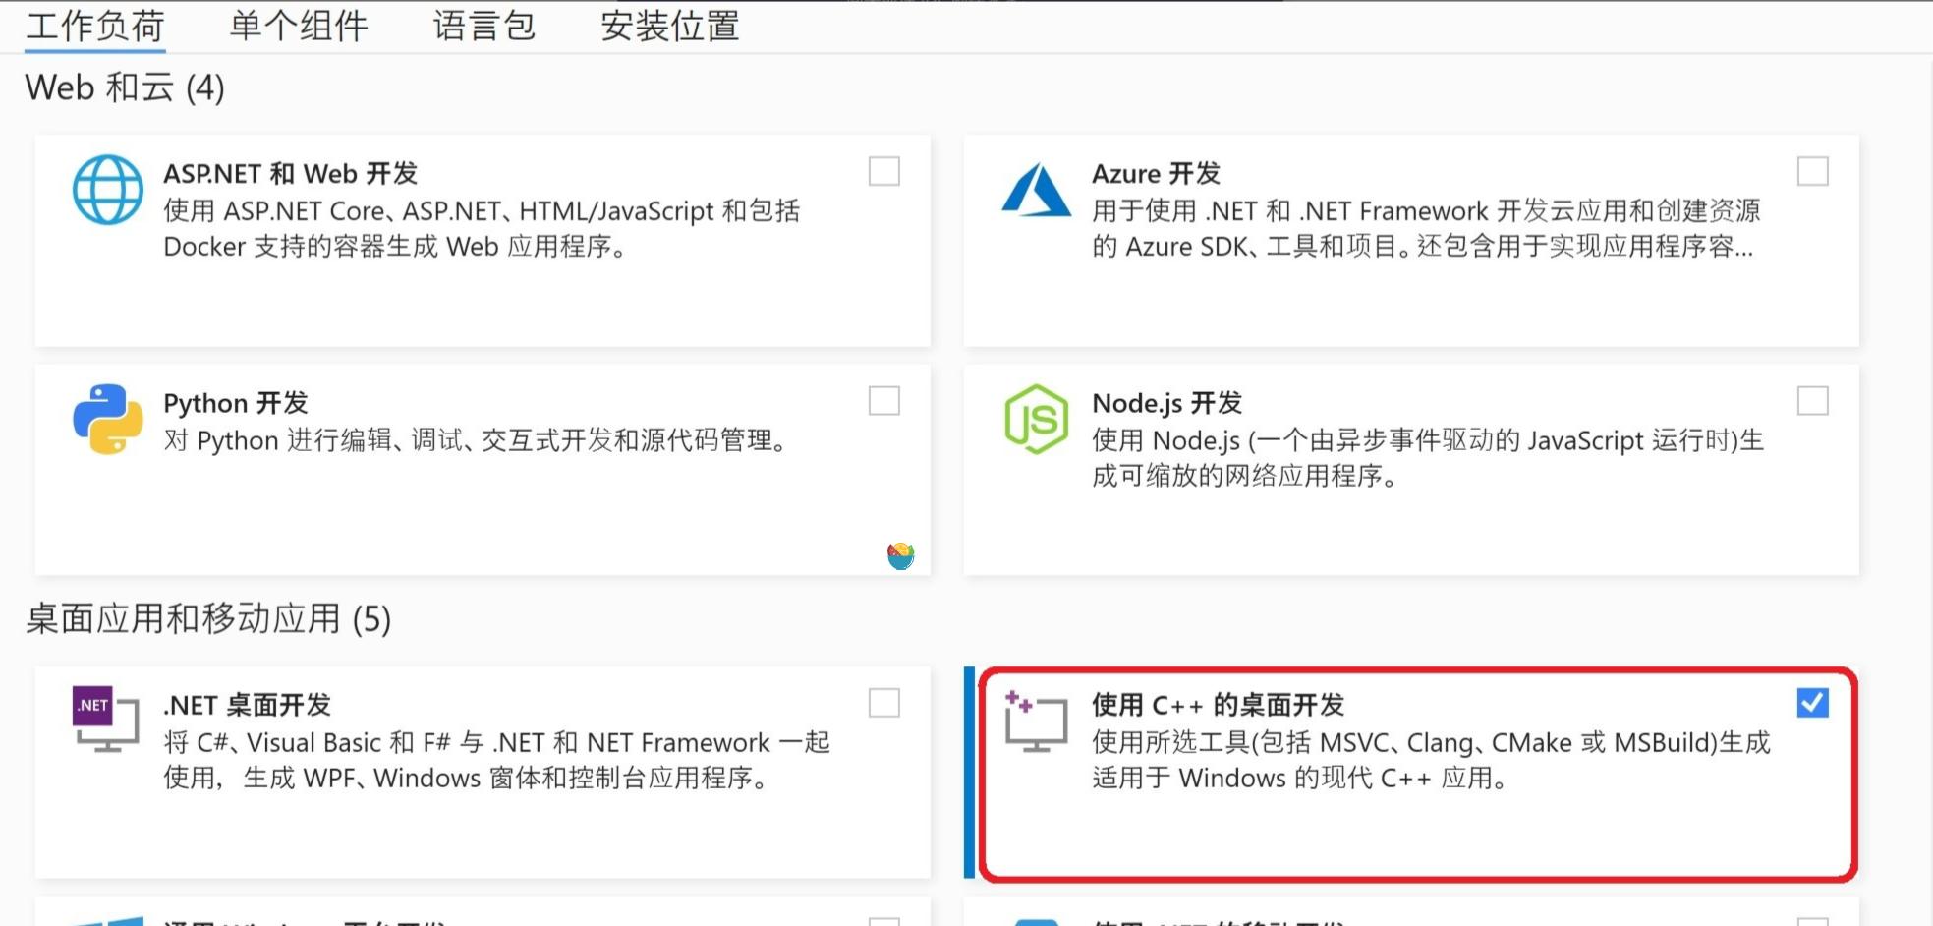Click the .NET desktop monitor icon
1933x926 pixels.
click(106, 720)
